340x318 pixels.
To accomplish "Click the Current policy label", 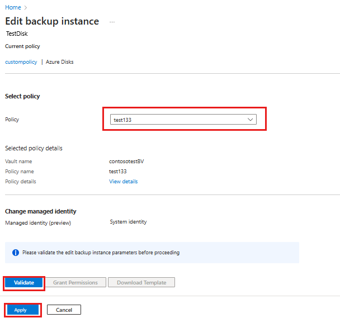I will (x=22, y=46).
